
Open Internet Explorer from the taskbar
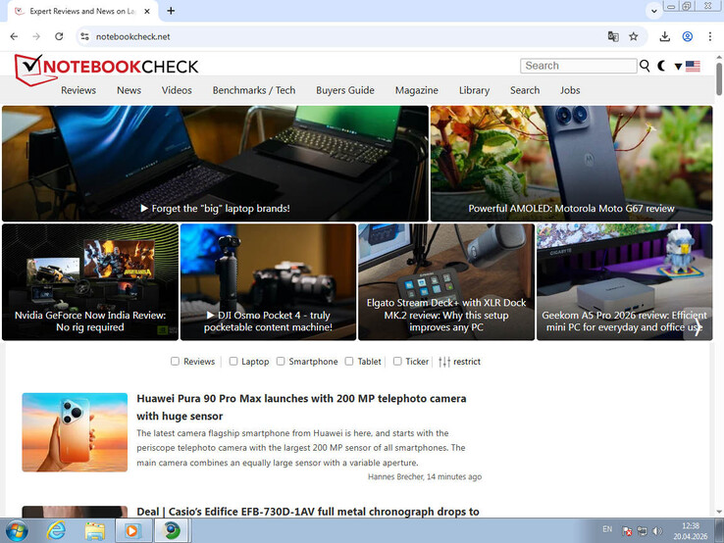point(55,530)
